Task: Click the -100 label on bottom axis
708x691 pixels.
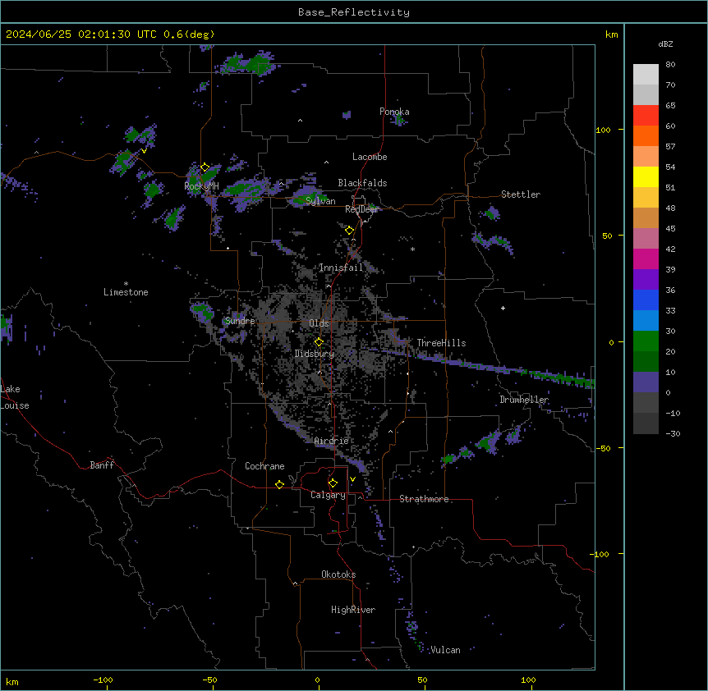Action: [103, 680]
